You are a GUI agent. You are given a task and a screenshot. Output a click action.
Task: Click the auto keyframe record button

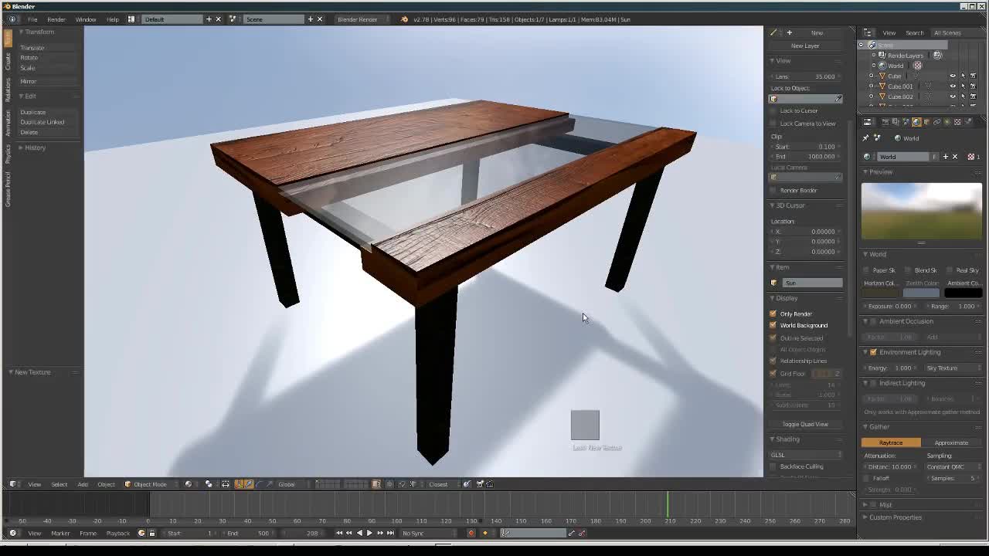click(x=471, y=533)
